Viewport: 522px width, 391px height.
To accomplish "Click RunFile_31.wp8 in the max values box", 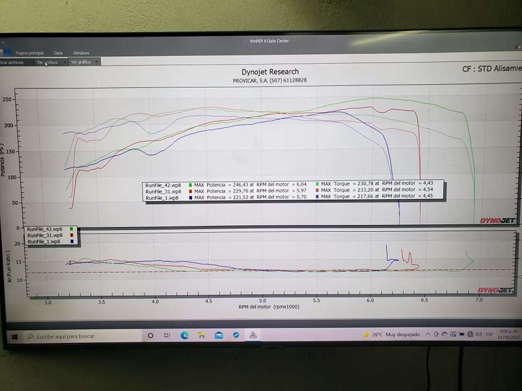I will [x=163, y=192].
